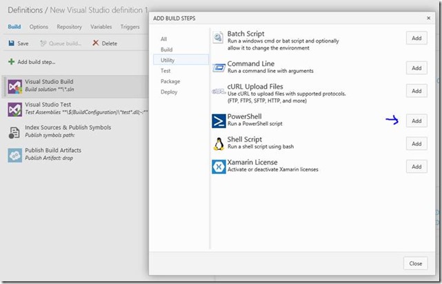Click the Publish Build Artifacts icon
The image size is (442, 284).
click(x=14, y=155)
